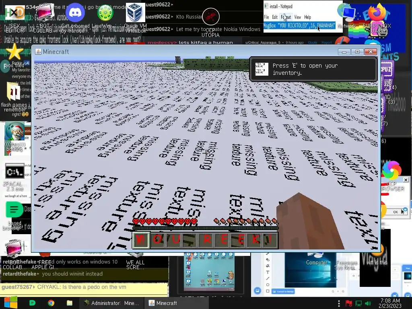The width and height of the screenshot is (412, 309).
Task: Click the Report link under Critical_Asparagus_5 post
Action: coord(327,43)
